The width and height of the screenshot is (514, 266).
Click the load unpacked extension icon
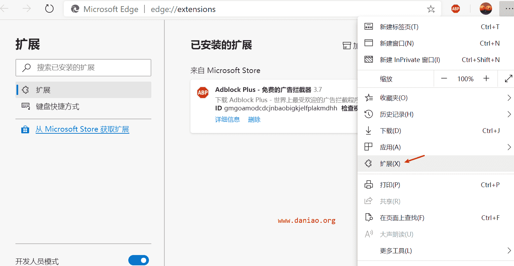click(x=347, y=46)
